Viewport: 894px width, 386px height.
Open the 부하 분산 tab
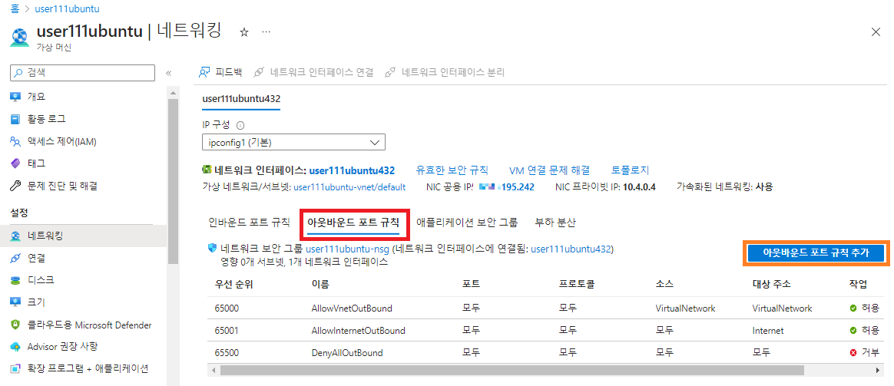[555, 223]
